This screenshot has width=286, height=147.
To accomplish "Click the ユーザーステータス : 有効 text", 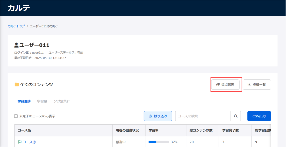I will 66,53.
